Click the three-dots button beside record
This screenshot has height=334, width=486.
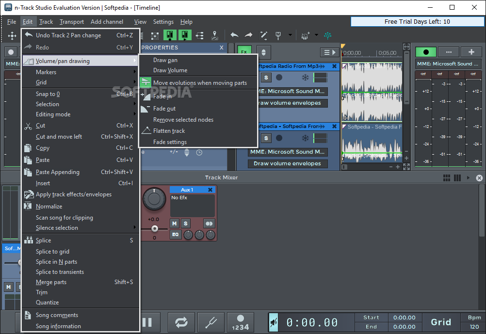(449, 52)
